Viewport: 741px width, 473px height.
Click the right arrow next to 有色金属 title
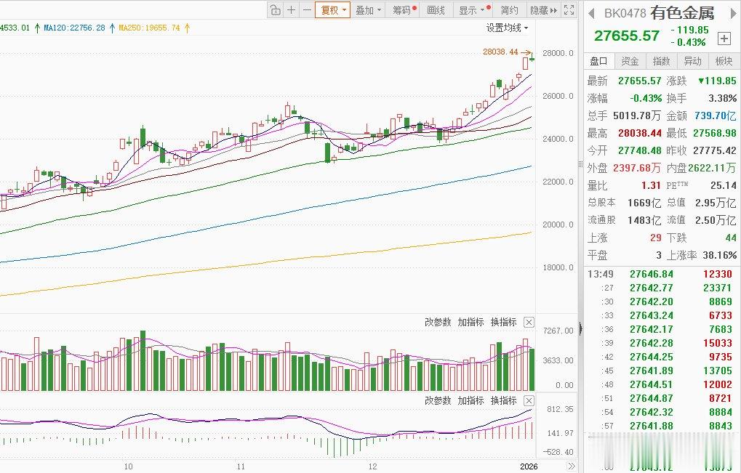click(x=732, y=13)
